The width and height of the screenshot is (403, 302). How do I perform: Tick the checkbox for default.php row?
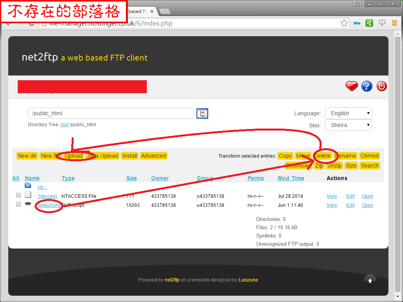click(18, 204)
